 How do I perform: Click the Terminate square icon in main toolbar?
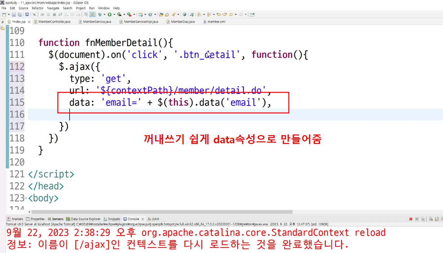click(54, 14)
